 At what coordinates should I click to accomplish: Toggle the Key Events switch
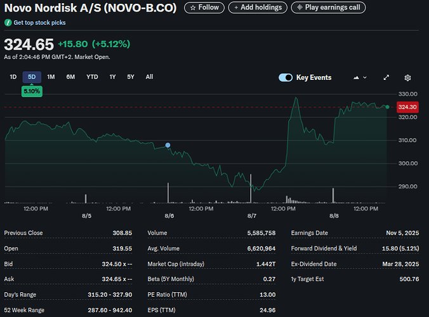click(x=286, y=77)
